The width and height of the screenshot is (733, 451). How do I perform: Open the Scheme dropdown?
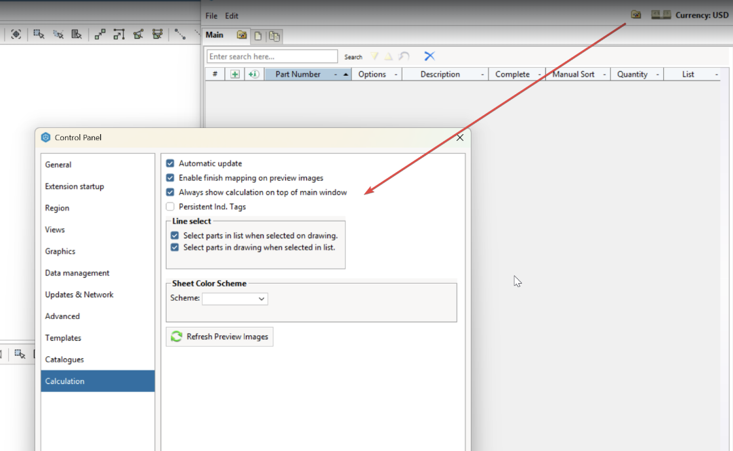click(x=234, y=299)
